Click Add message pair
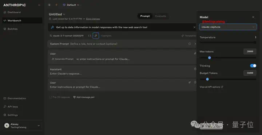 (x=84, y=97)
